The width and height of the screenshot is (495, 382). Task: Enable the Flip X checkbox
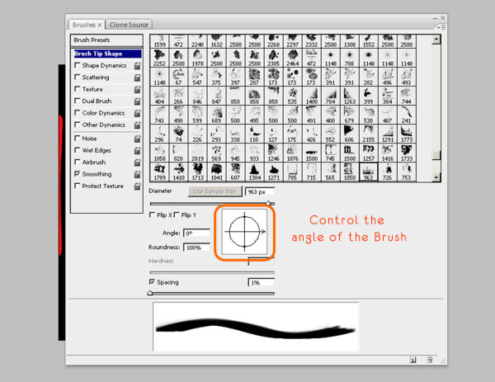tap(152, 215)
